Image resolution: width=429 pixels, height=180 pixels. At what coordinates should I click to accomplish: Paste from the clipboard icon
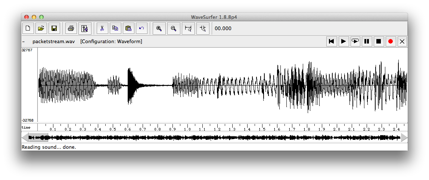pyautogui.click(x=128, y=28)
